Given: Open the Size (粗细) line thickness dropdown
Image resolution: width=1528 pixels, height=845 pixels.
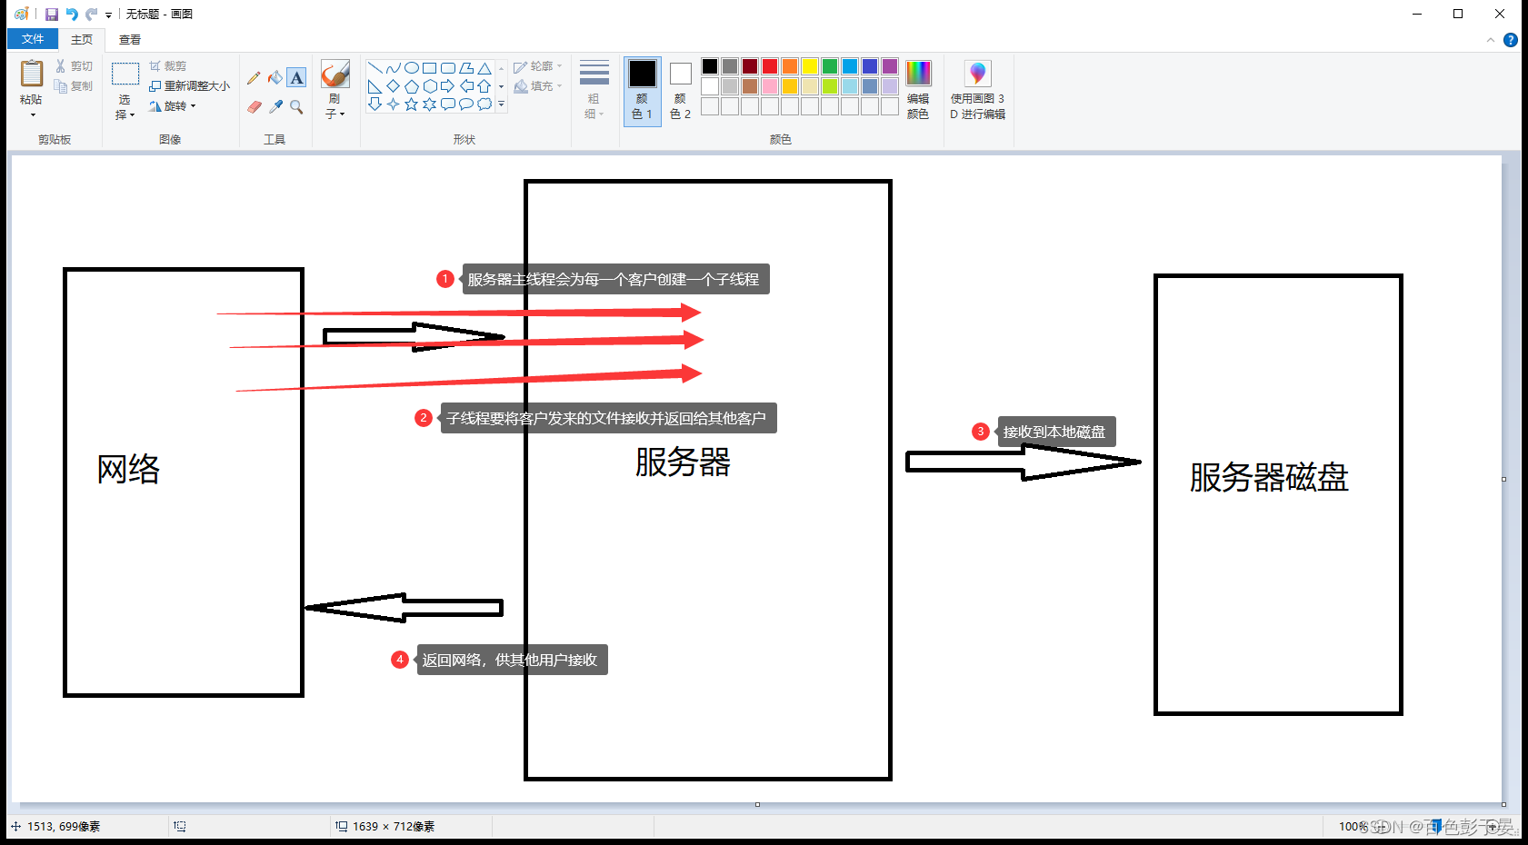Looking at the screenshot, I should pyautogui.click(x=594, y=89).
